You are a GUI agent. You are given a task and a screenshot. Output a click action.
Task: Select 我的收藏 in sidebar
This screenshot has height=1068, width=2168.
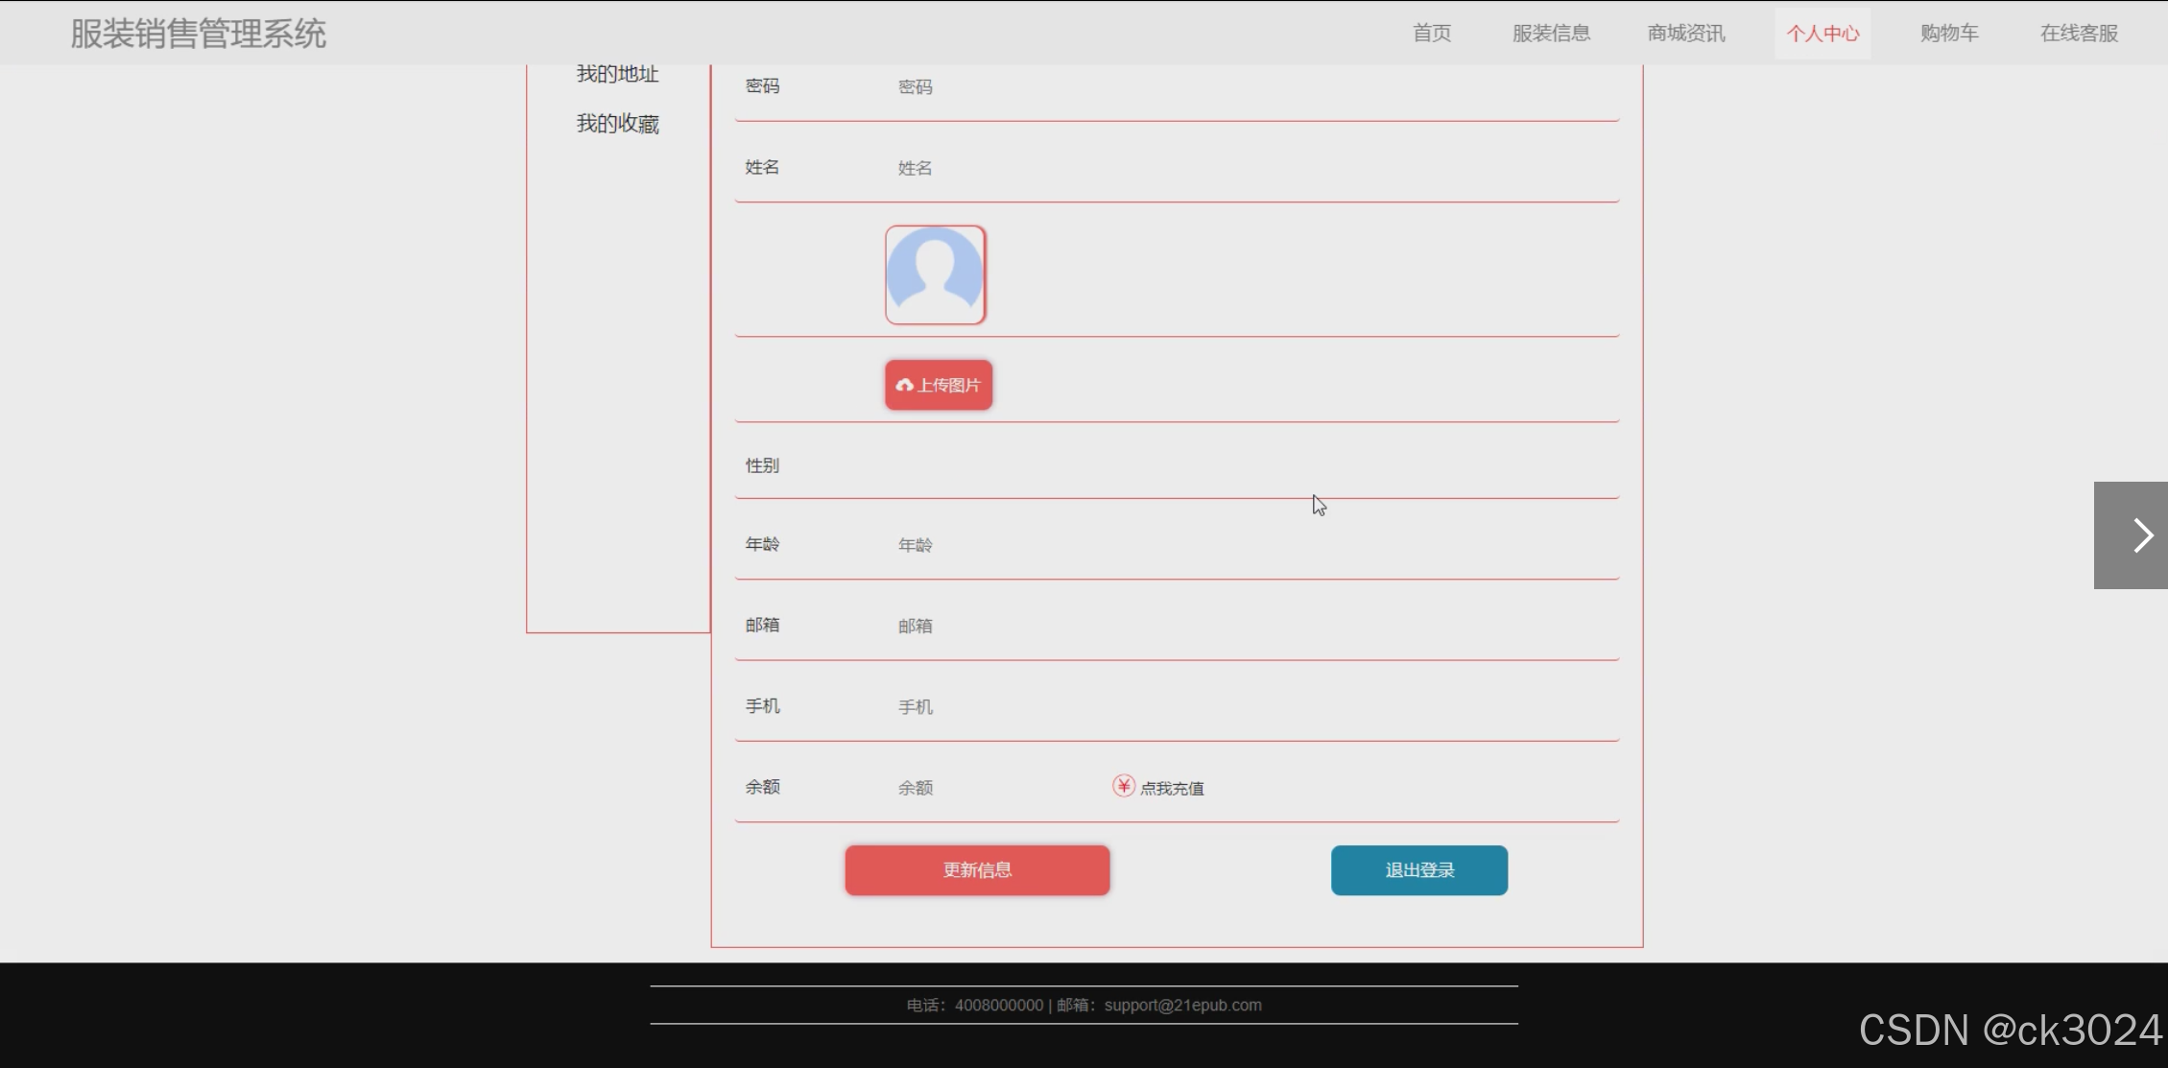pos(617,124)
